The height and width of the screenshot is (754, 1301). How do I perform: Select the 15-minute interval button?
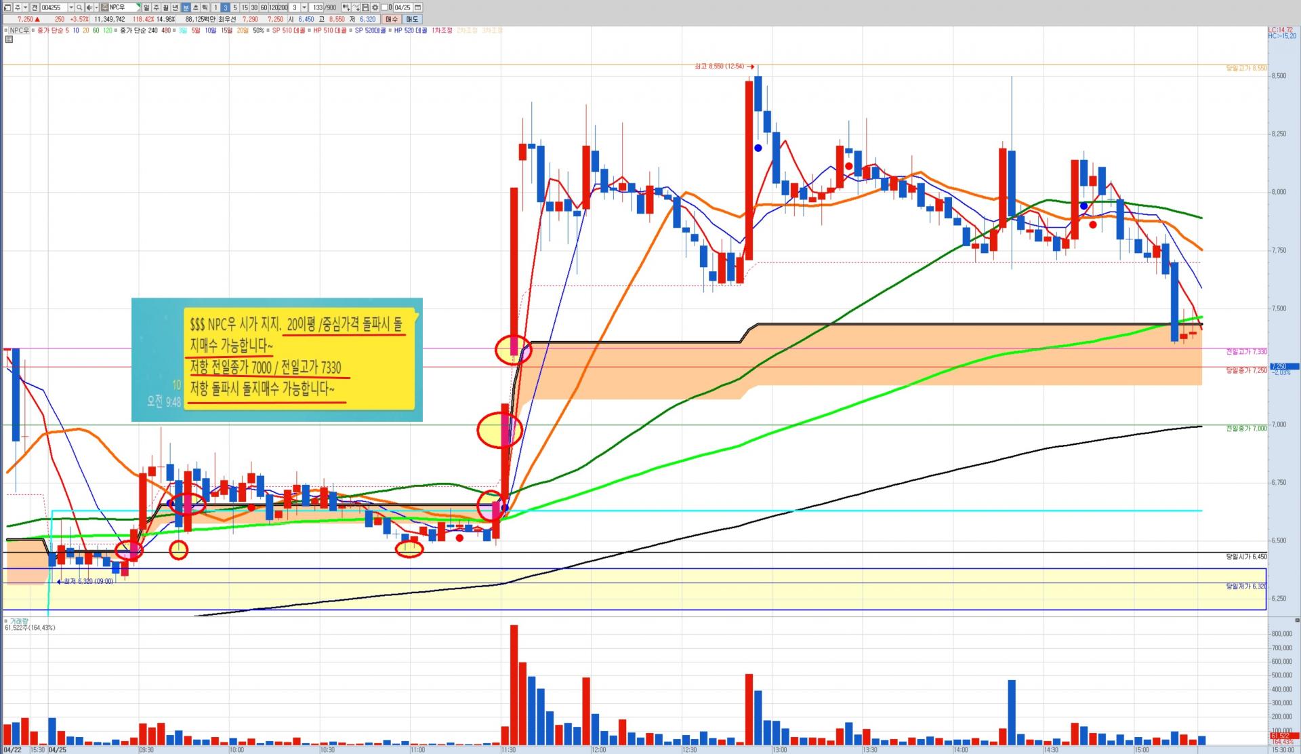(245, 7)
